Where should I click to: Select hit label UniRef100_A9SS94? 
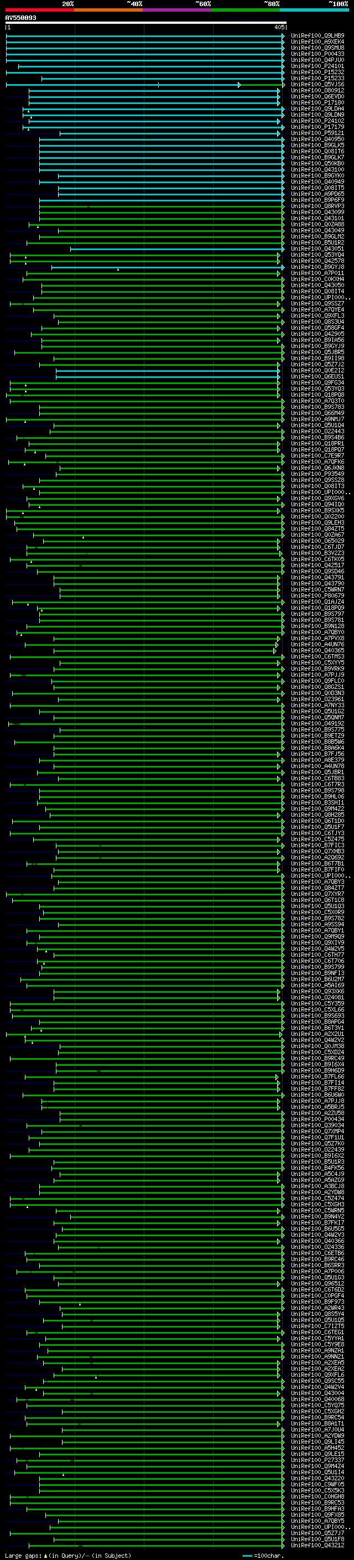click(317, 924)
